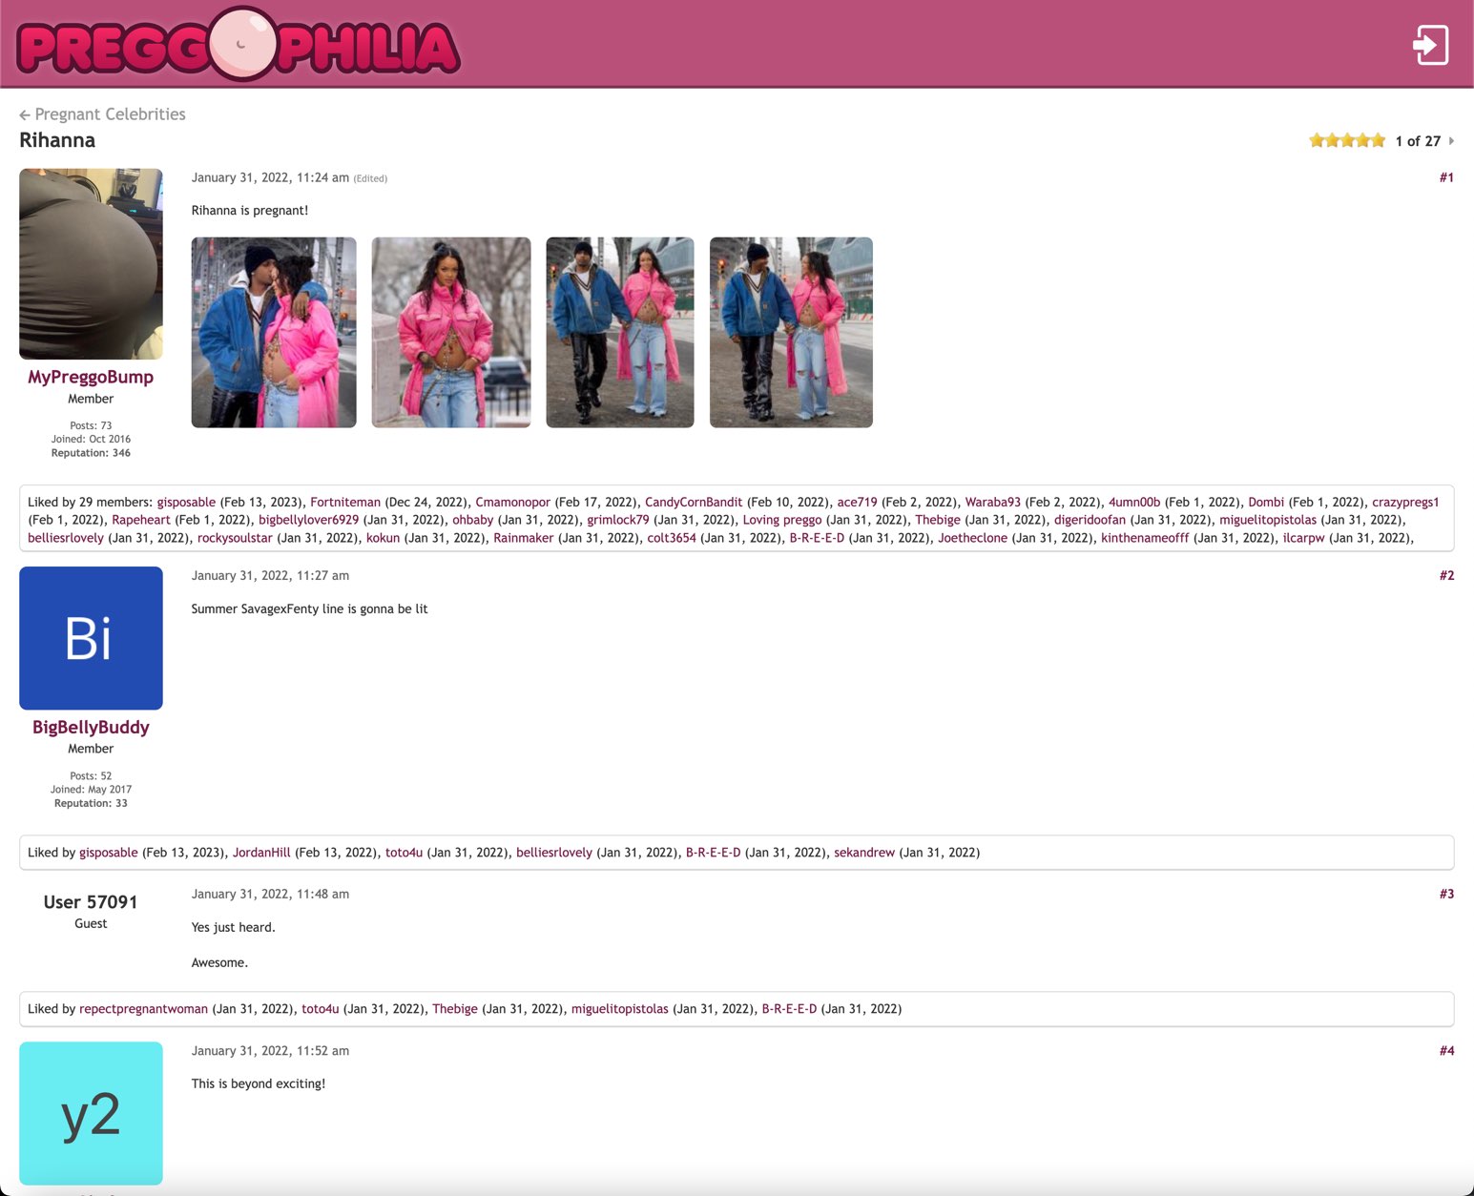
Task: Open the second attached photo in post #1
Action: pyautogui.click(x=451, y=332)
